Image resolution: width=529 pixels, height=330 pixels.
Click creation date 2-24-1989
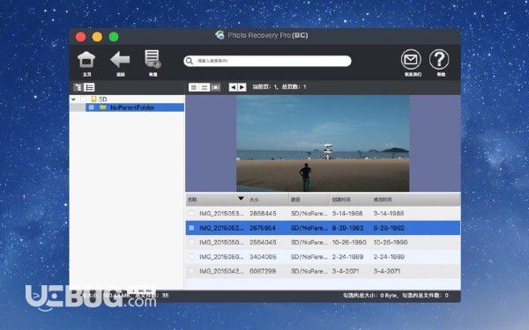pyautogui.click(x=347, y=257)
